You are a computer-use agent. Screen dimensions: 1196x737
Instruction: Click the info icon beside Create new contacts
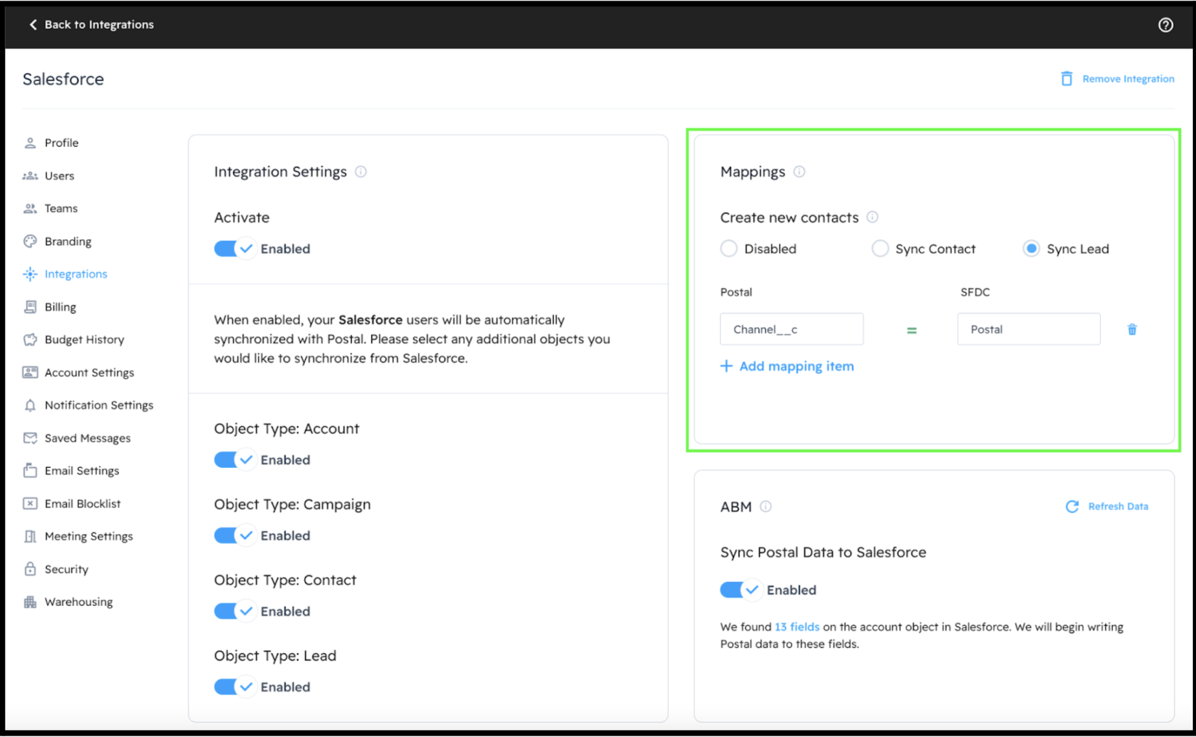[x=872, y=217]
